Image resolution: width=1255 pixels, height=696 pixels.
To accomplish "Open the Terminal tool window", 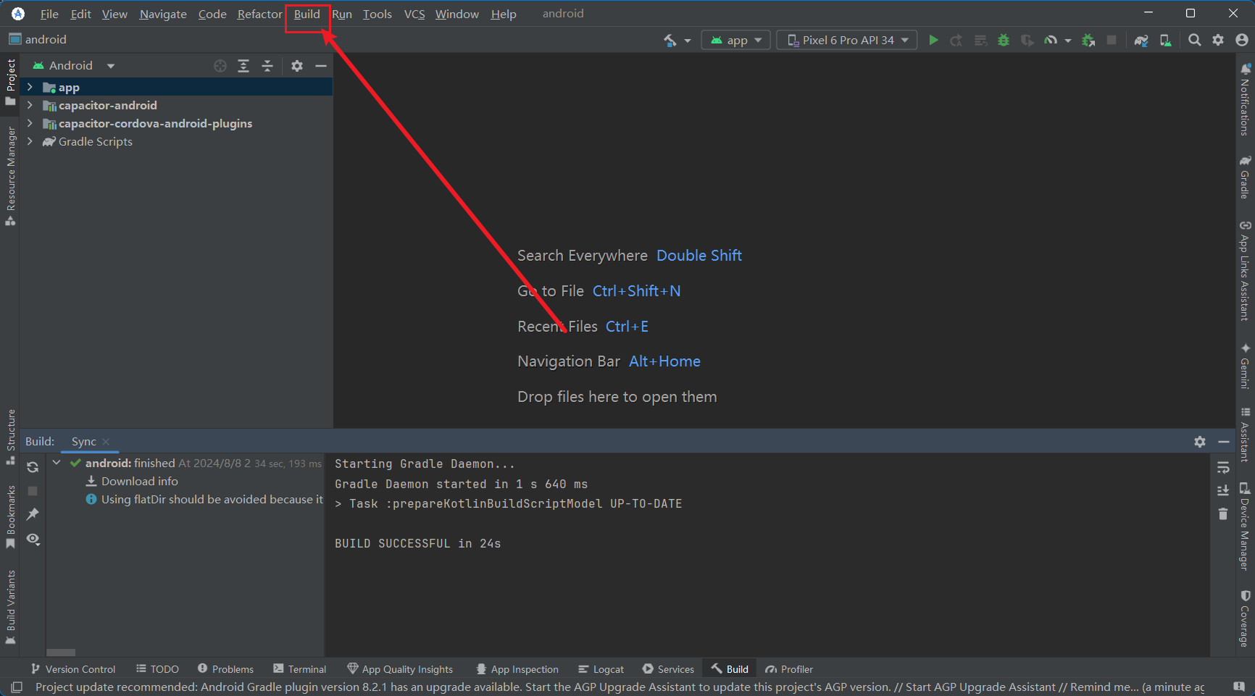I will coord(299,669).
